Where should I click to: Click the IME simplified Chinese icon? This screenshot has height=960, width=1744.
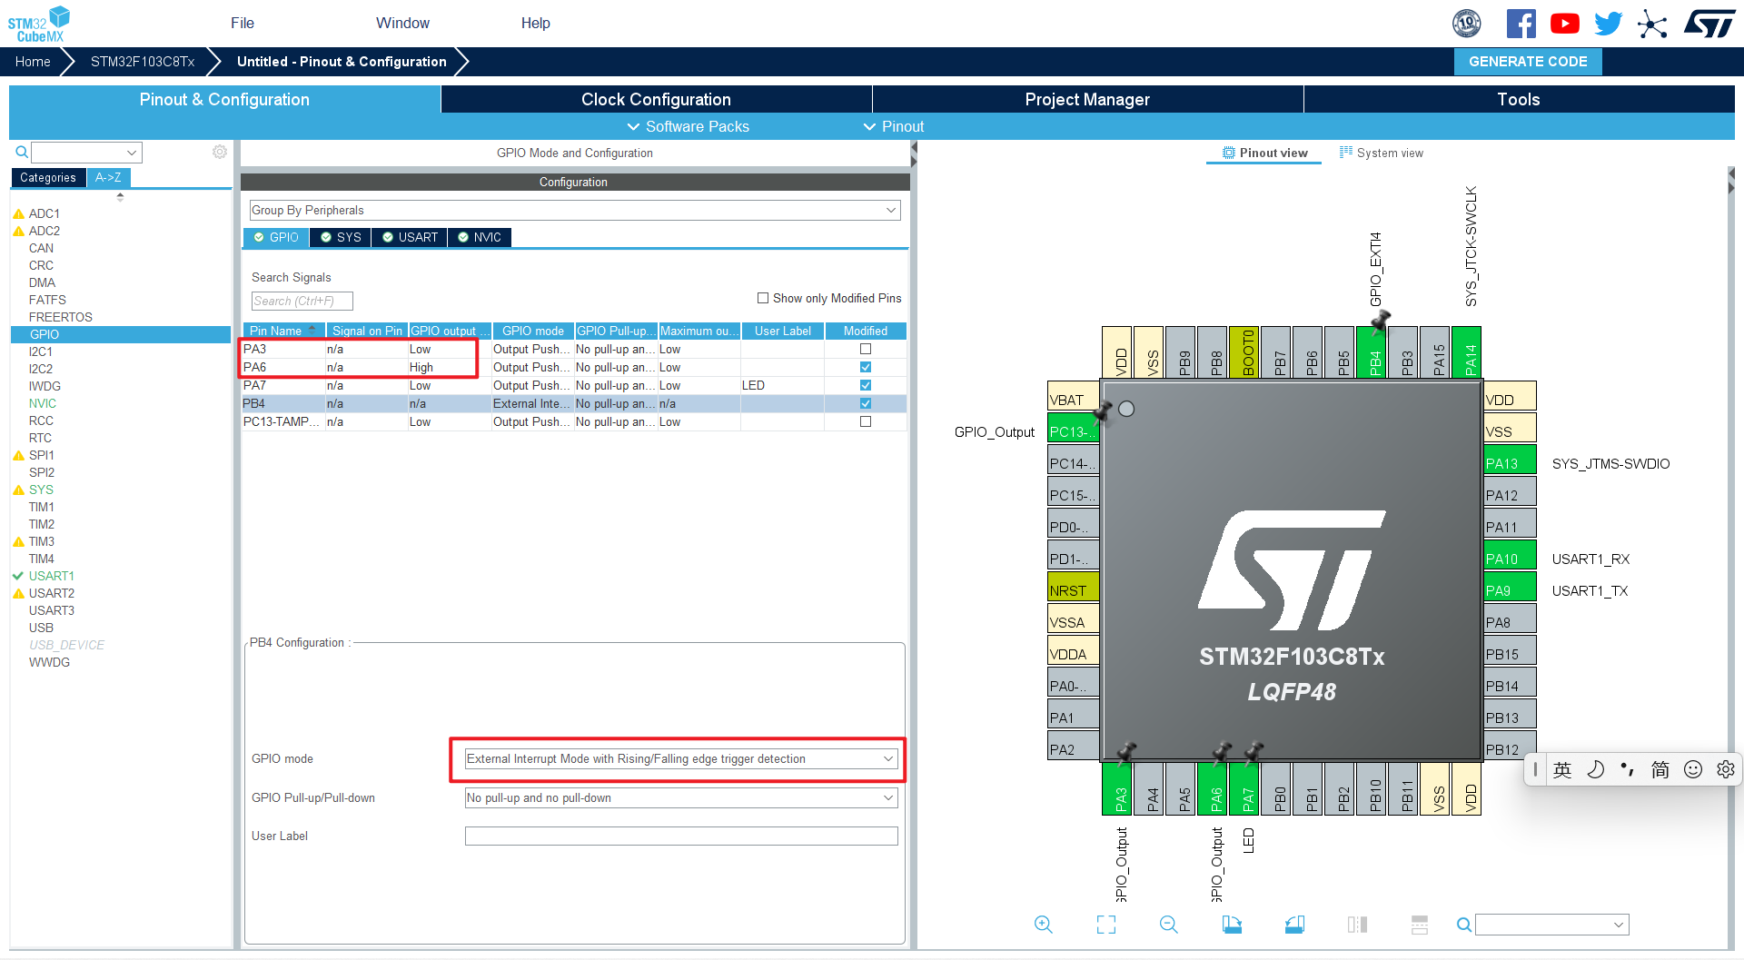pyautogui.click(x=1660, y=770)
